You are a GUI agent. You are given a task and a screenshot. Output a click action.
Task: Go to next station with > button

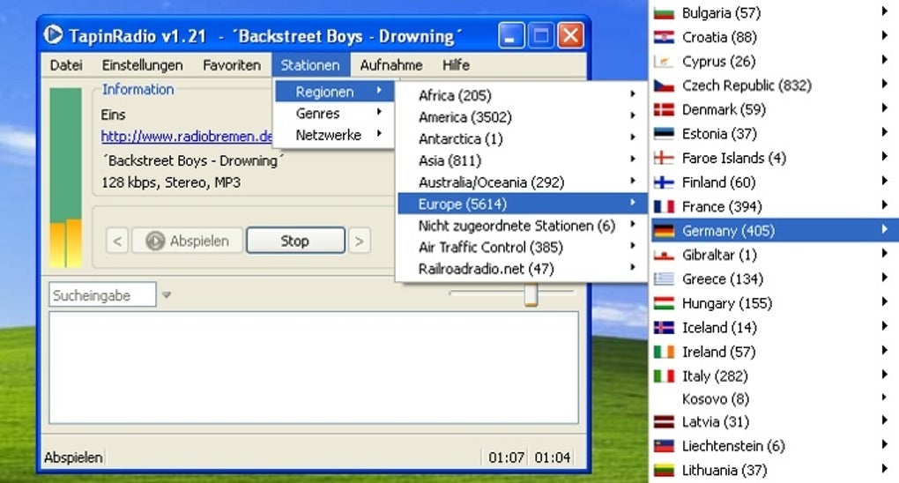pyautogui.click(x=360, y=241)
